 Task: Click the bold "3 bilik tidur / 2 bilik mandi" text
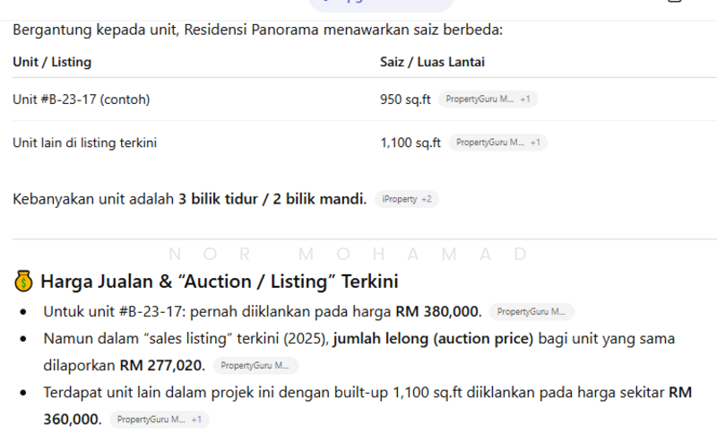[x=272, y=199]
